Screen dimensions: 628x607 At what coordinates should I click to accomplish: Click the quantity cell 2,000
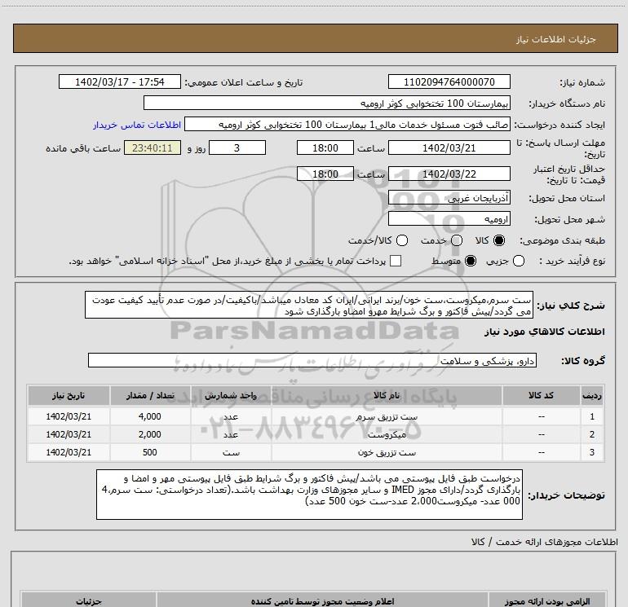[150, 434]
